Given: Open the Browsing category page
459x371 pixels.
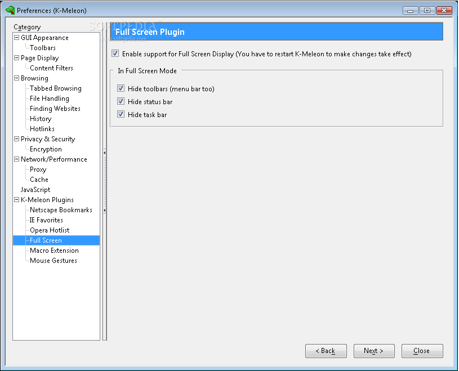Looking at the screenshot, I should pyautogui.click(x=34, y=78).
